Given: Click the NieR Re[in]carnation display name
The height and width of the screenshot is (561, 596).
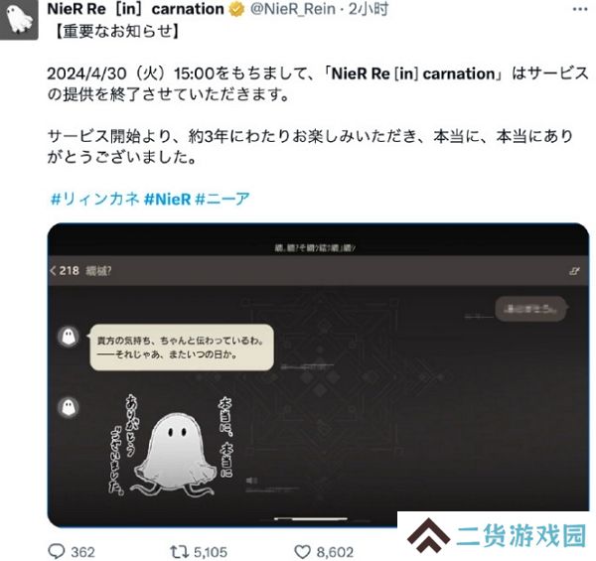Looking at the screenshot, I should pyautogui.click(x=135, y=9).
